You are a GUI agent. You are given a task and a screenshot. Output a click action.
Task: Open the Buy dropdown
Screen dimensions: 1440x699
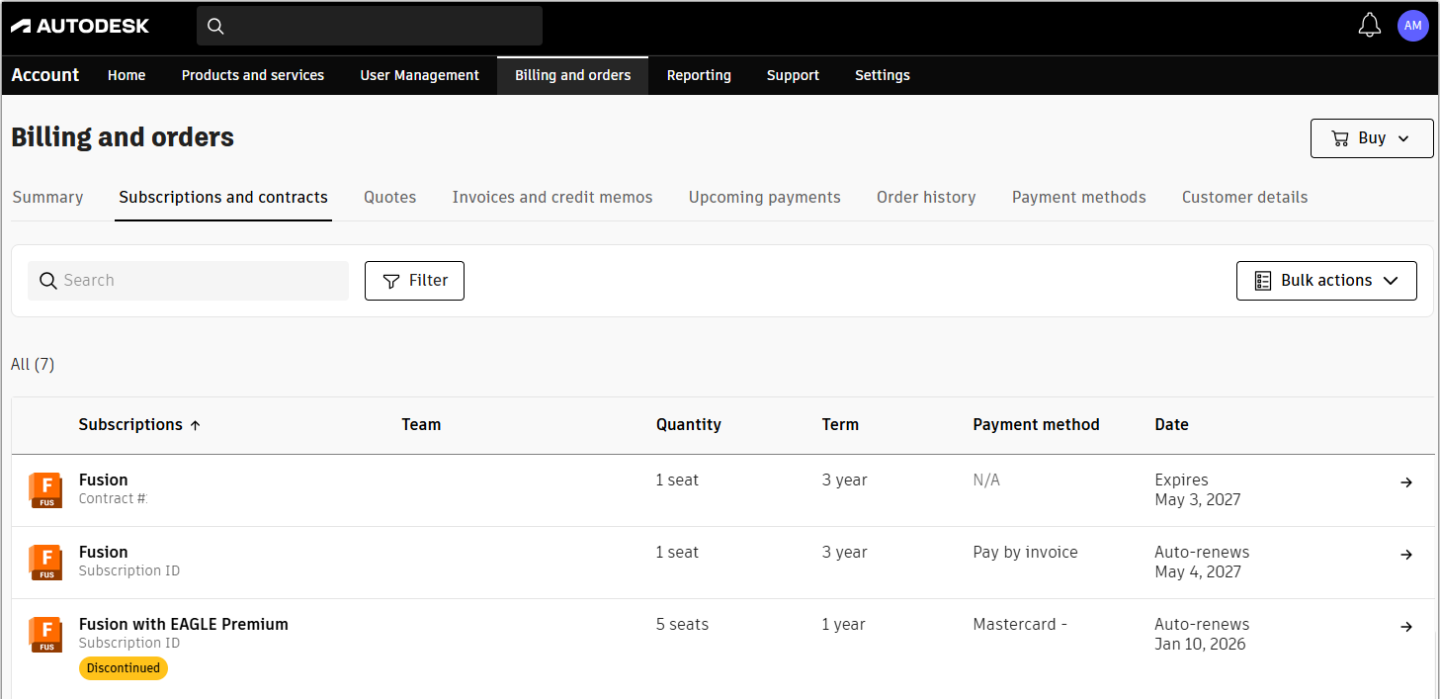(1372, 137)
